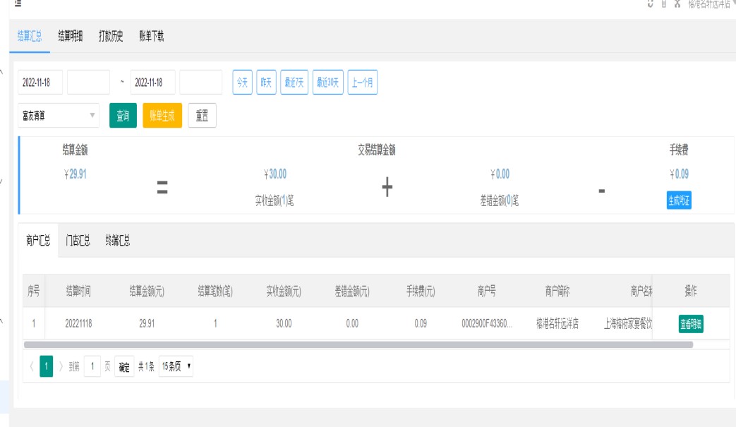
Task: Click the fullscreen icon in top bar
Action: click(x=677, y=4)
